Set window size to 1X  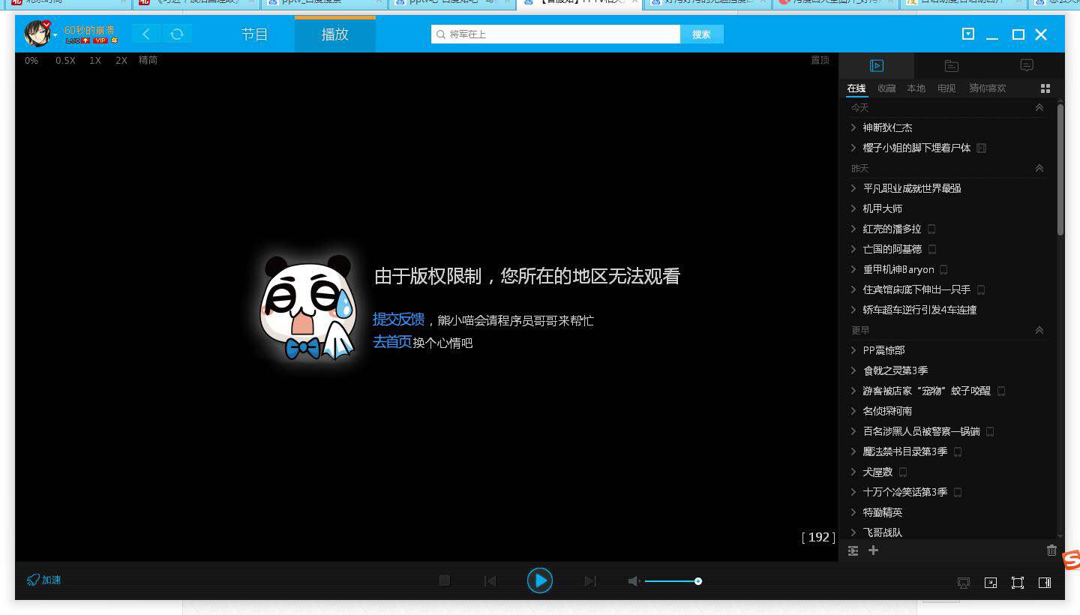pos(95,60)
